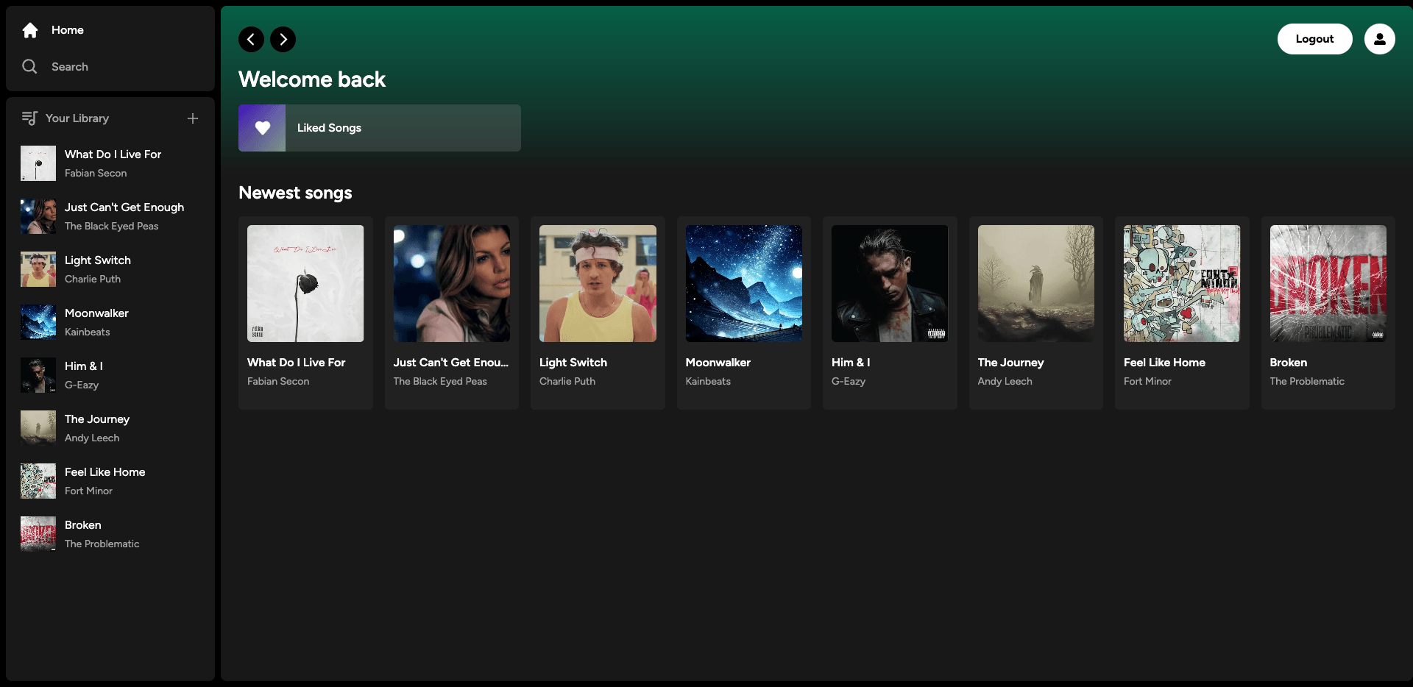
Task: Click the Logout button
Action: pyautogui.click(x=1314, y=39)
